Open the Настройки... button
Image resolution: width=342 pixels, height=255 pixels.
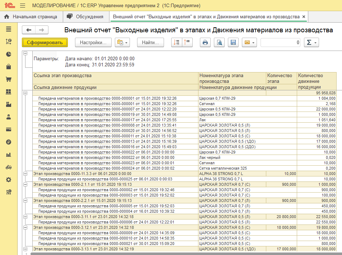93,42
